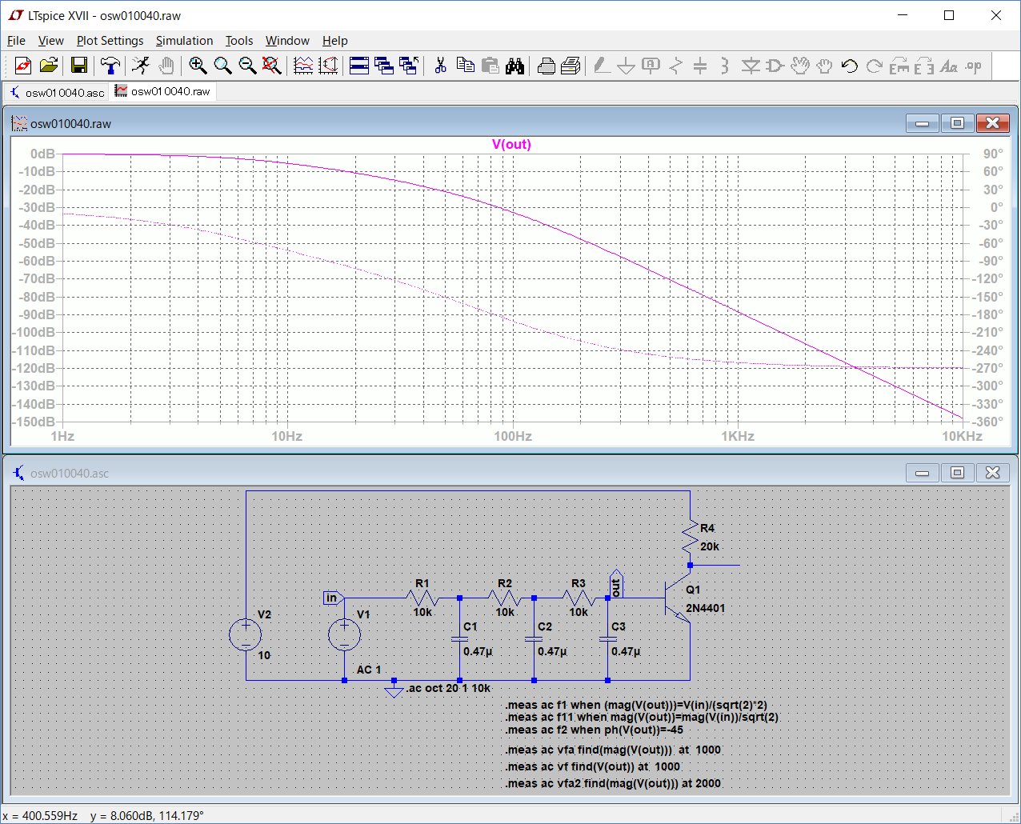Select the osw010040.raw tab
The image size is (1021, 824).
[163, 92]
